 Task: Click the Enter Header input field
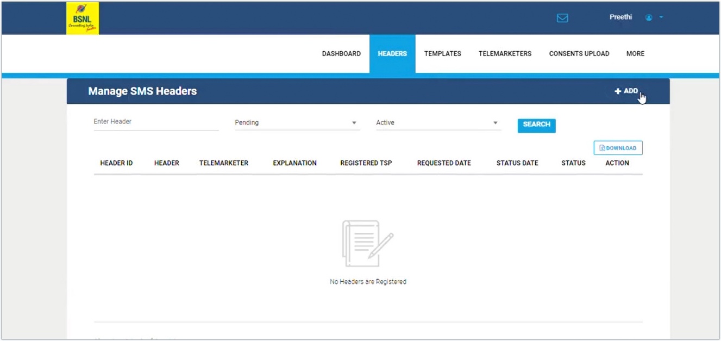tap(155, 121)
